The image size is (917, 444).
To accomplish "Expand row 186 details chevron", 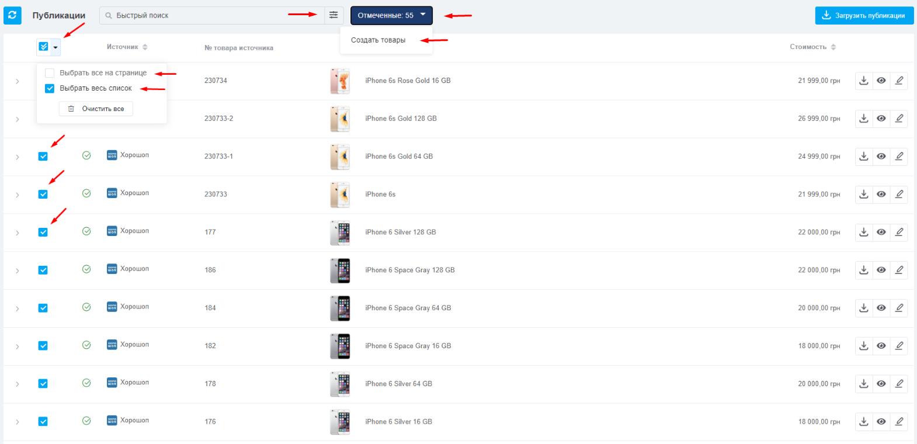I will tap(18, 270).
